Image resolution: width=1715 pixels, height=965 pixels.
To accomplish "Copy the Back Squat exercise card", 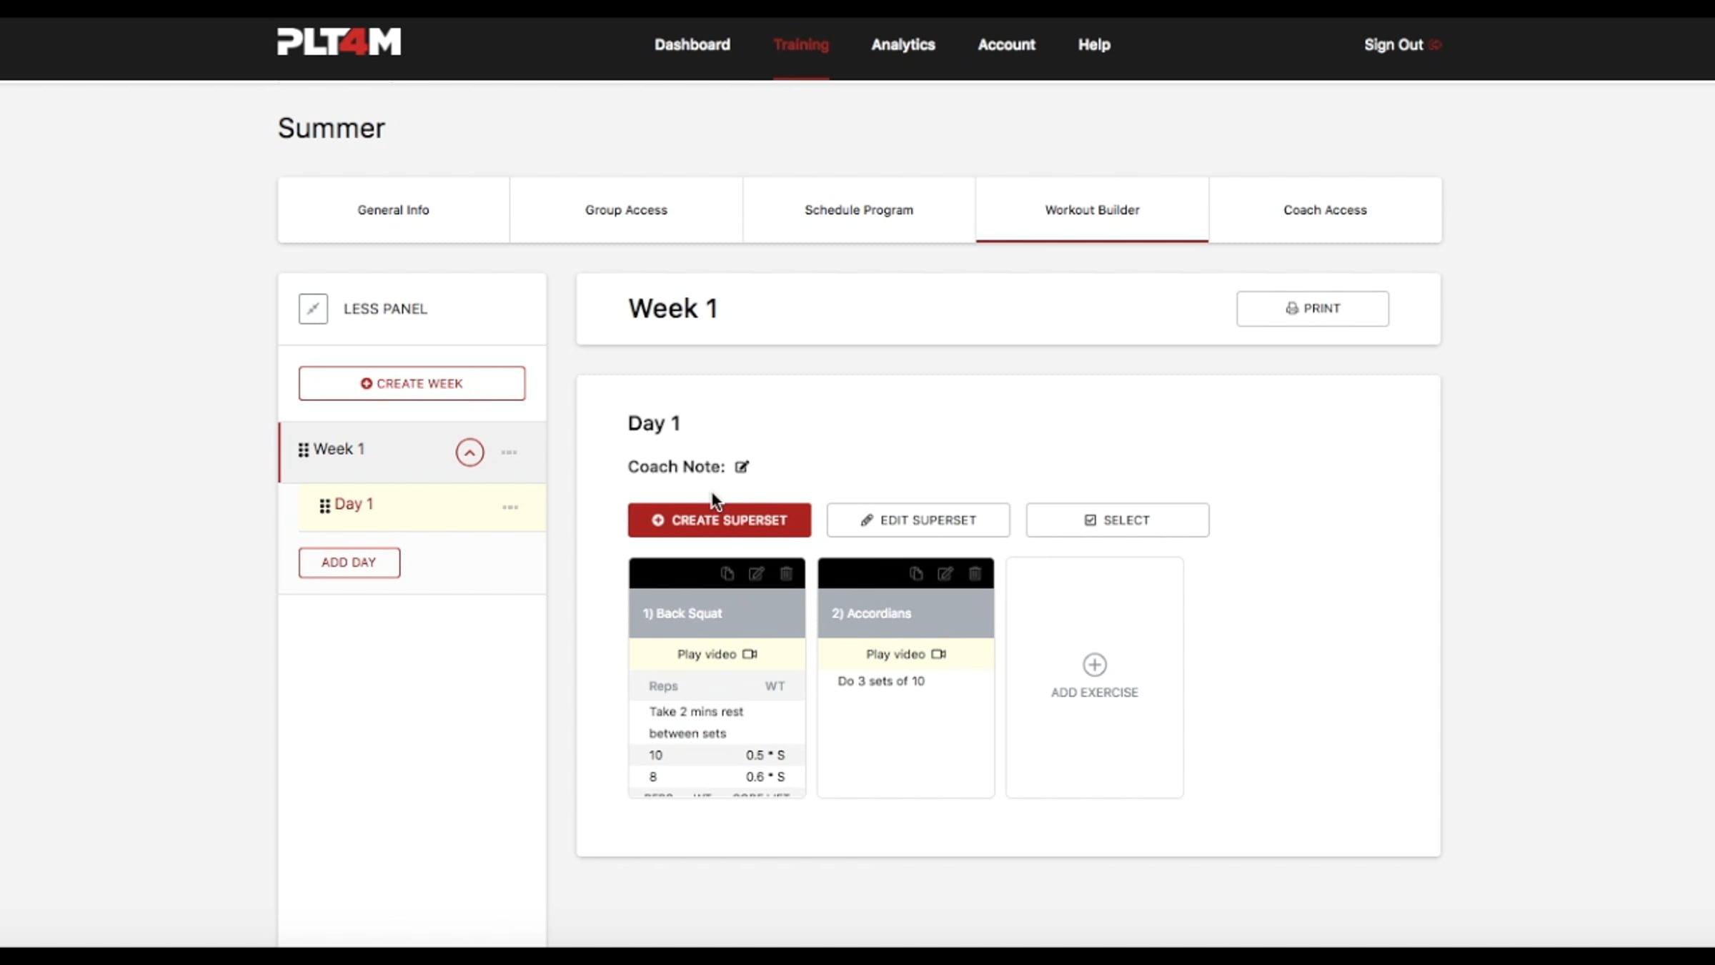I will tap(727, 573).
